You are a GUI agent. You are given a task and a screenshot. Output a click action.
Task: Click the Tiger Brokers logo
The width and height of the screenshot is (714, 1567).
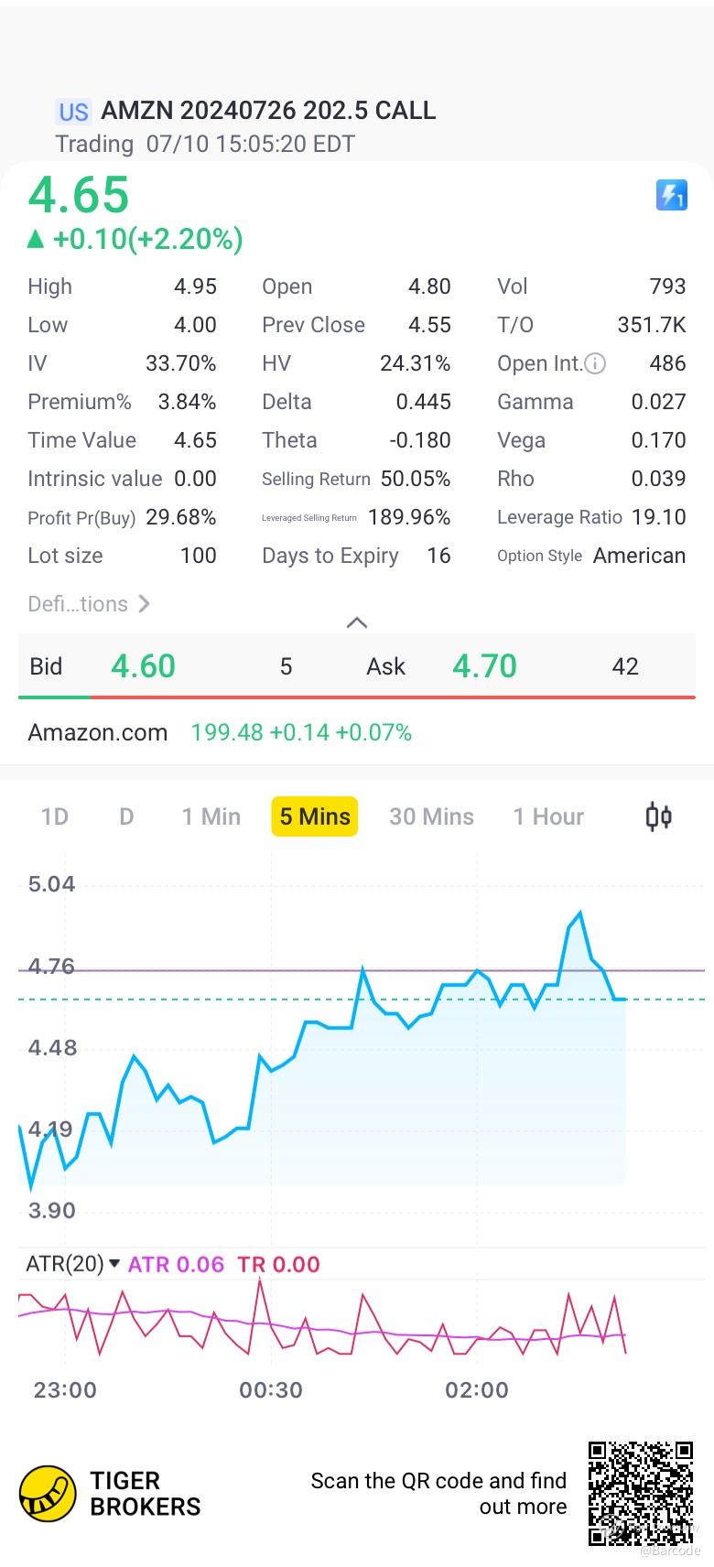click(48, 1494)
